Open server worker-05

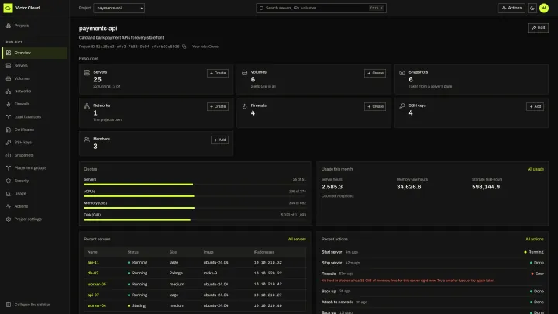(x=97, y=285)
